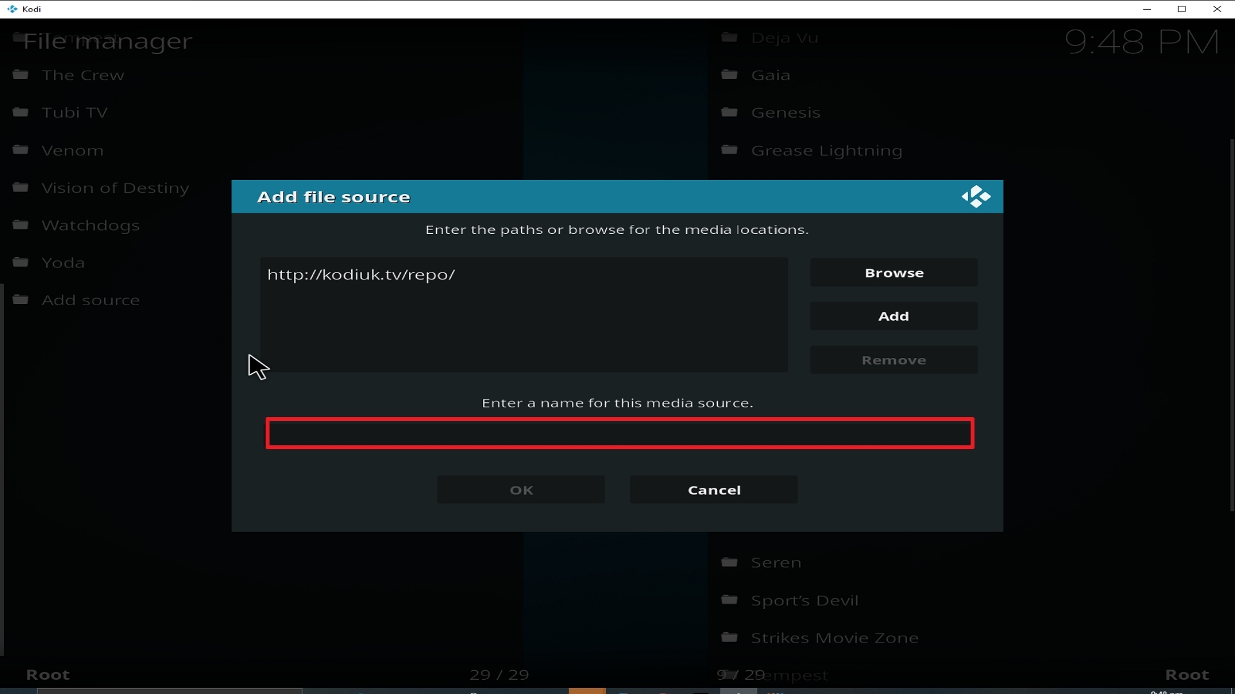Select the media source name field
1235x694 pixels.
tap(620, 434)
